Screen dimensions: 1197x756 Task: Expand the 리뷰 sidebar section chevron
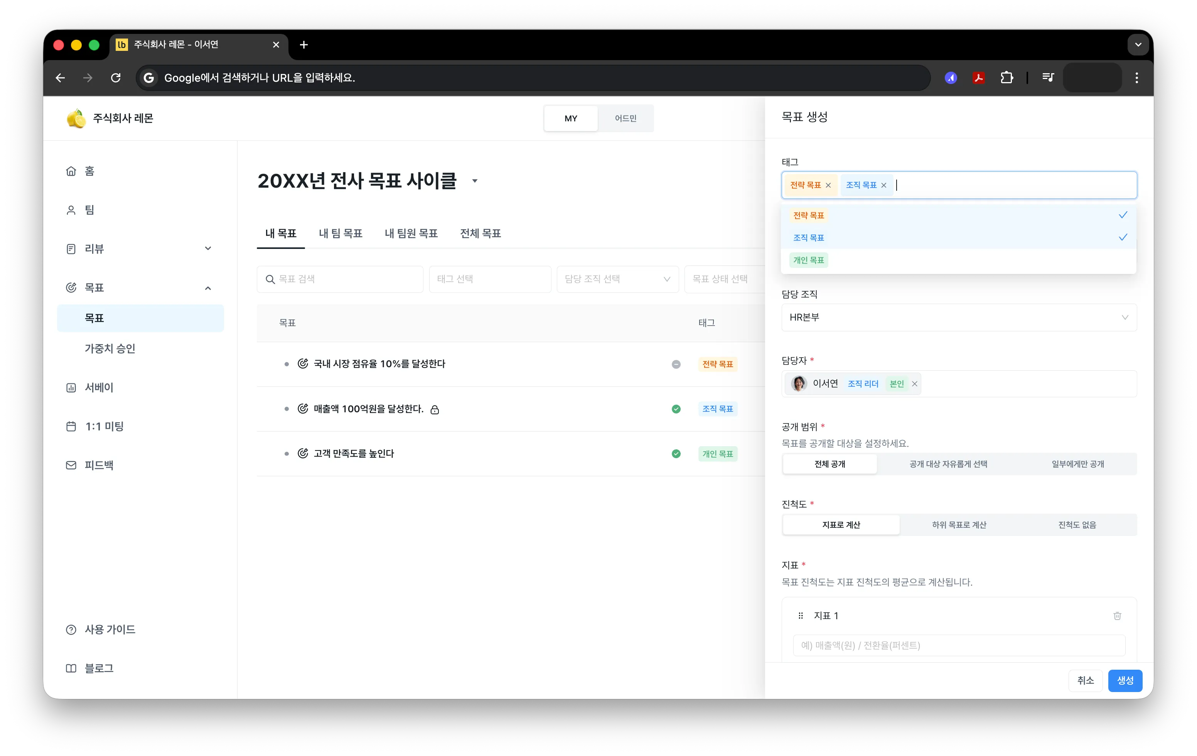208,249
